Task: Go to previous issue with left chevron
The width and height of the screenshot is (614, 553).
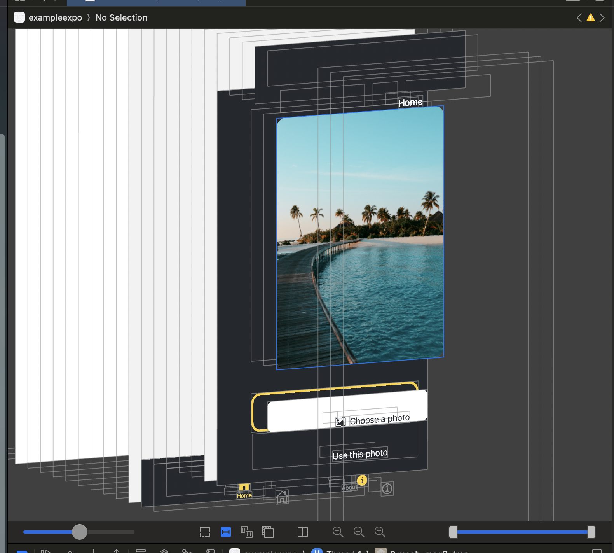Action: click(579, 18)
